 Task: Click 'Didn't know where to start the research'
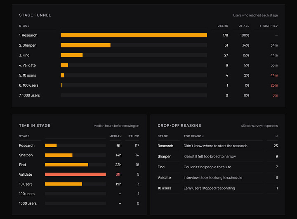pos(215,146)
